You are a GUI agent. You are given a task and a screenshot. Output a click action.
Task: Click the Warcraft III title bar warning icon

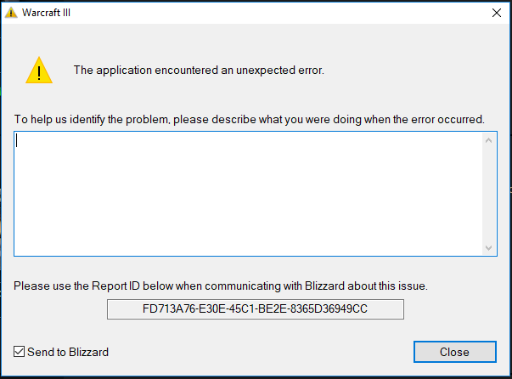pos(11,13)
